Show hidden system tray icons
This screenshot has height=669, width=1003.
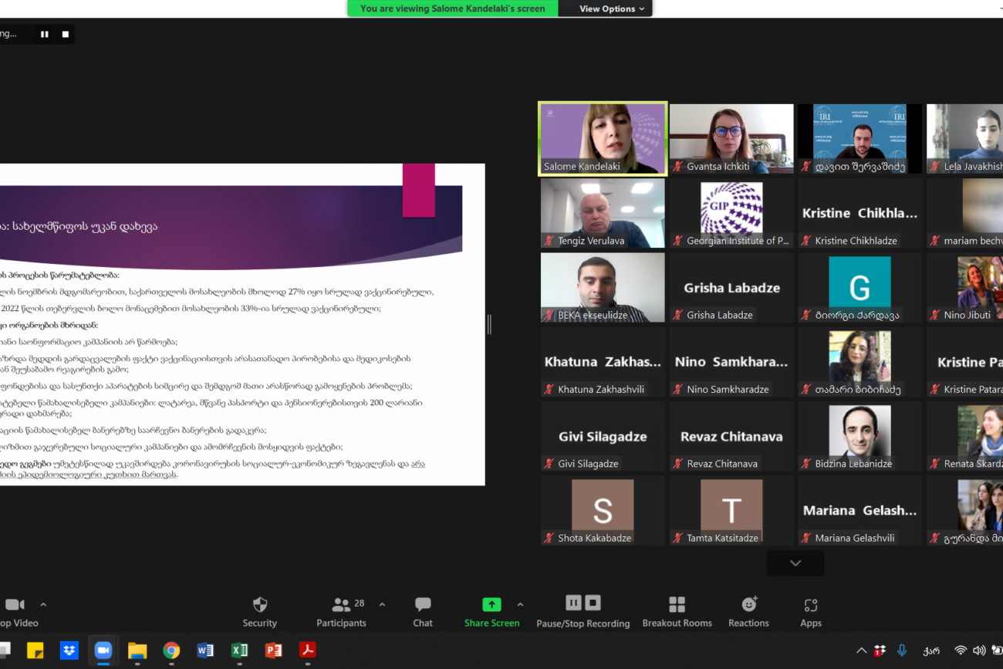[x=861, y=650]
